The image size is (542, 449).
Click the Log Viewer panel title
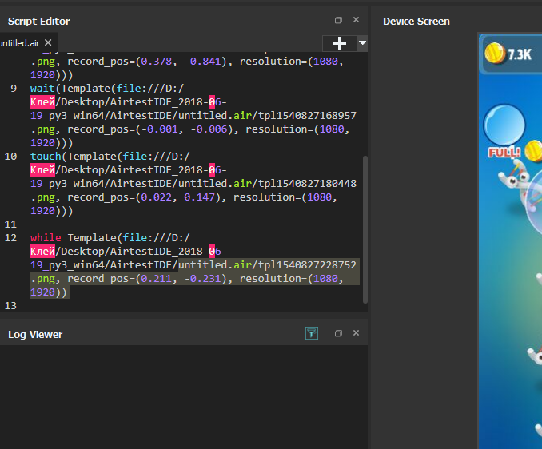point(35,334)
